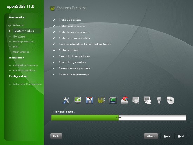Image resolution: width=193 pixels, height=145 pixels.
Task: Click the dark system monitor panel icon
Action: pos(113,100)
